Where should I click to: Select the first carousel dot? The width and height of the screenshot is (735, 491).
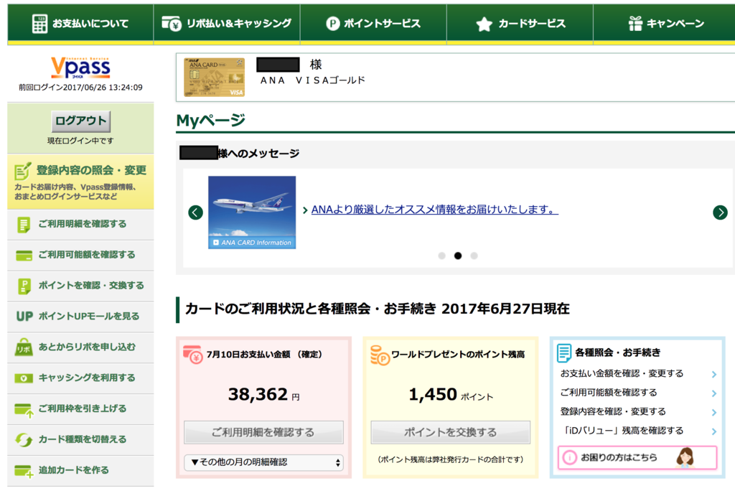(441, 256)
